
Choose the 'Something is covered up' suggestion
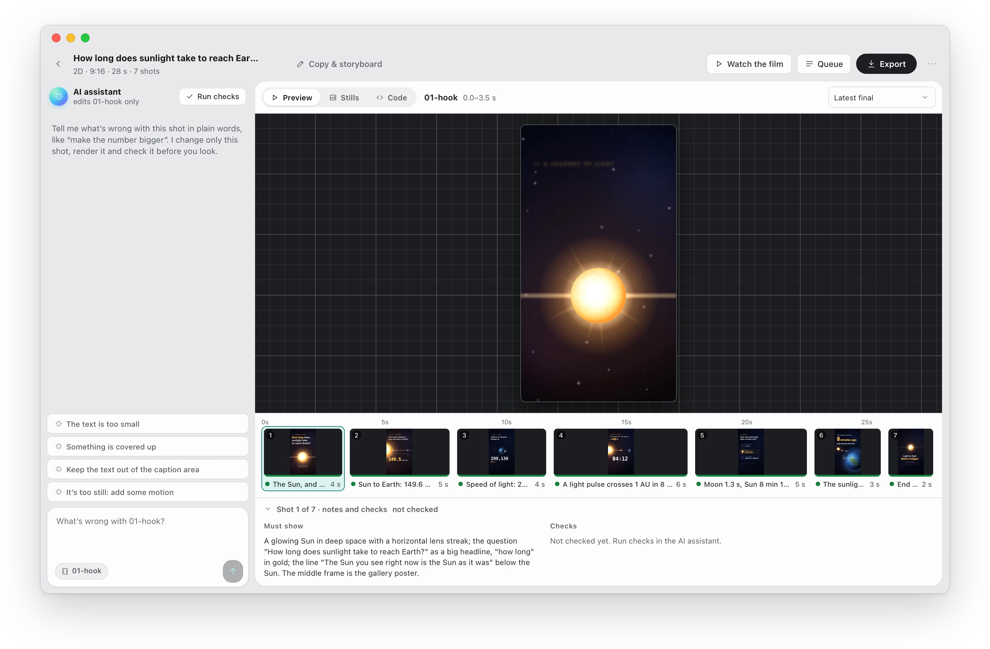pyautogui.click(x=148, y=446)
